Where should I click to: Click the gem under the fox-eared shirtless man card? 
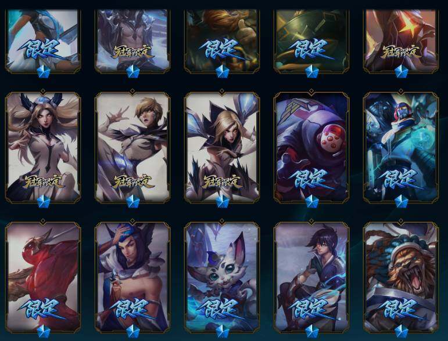point(133,331)
